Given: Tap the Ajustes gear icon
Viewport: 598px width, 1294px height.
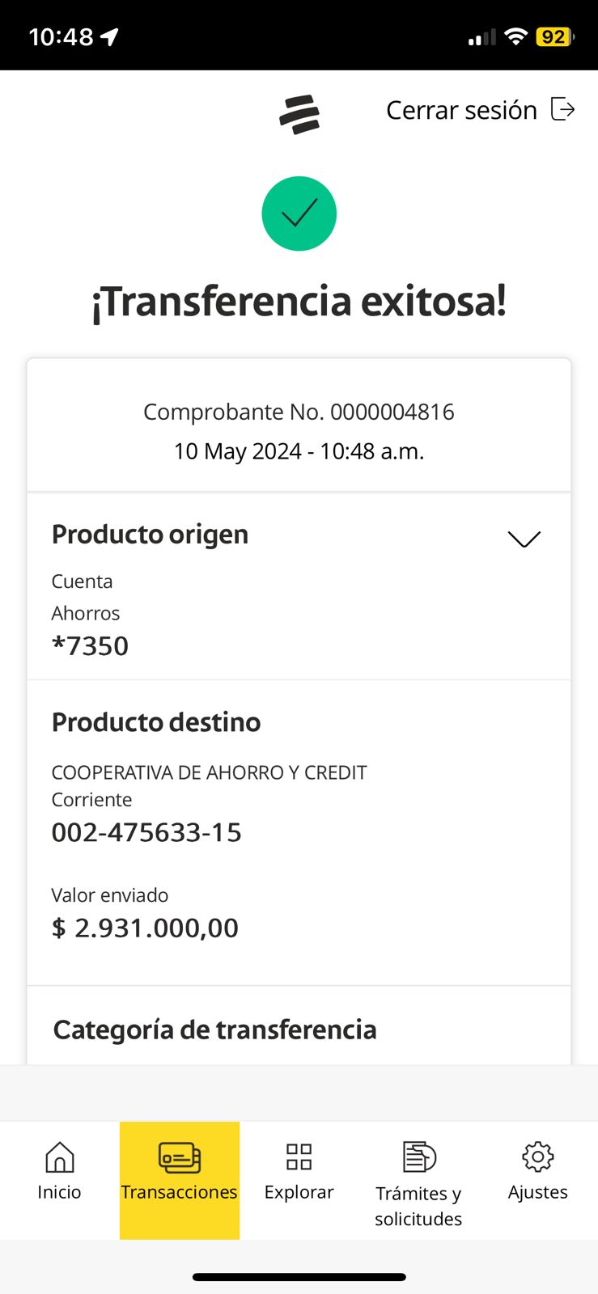Looking at the screenshot, I should (x=537, y=1157).
